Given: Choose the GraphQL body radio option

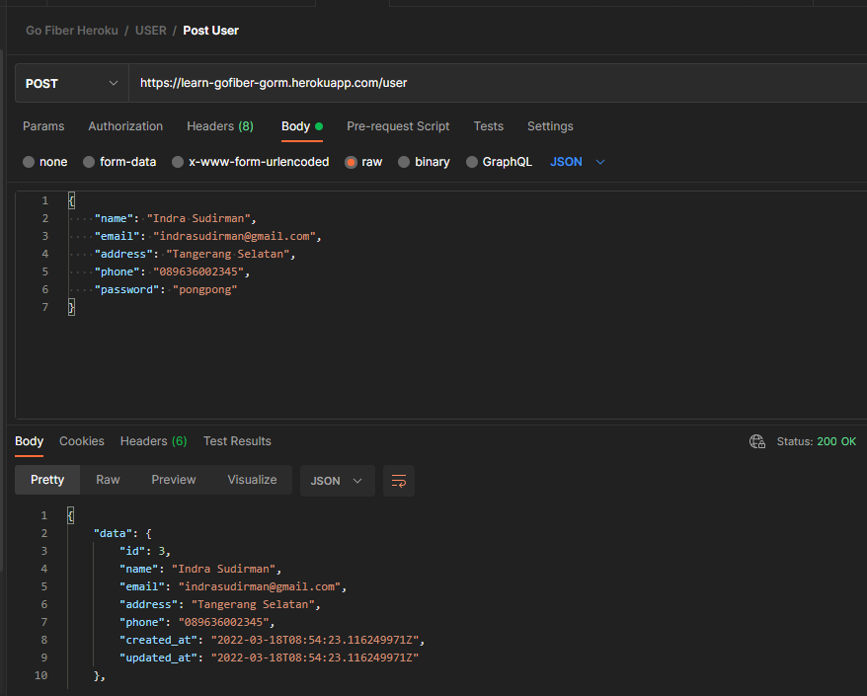Looking at the screenshot, I should click(472, 162).
